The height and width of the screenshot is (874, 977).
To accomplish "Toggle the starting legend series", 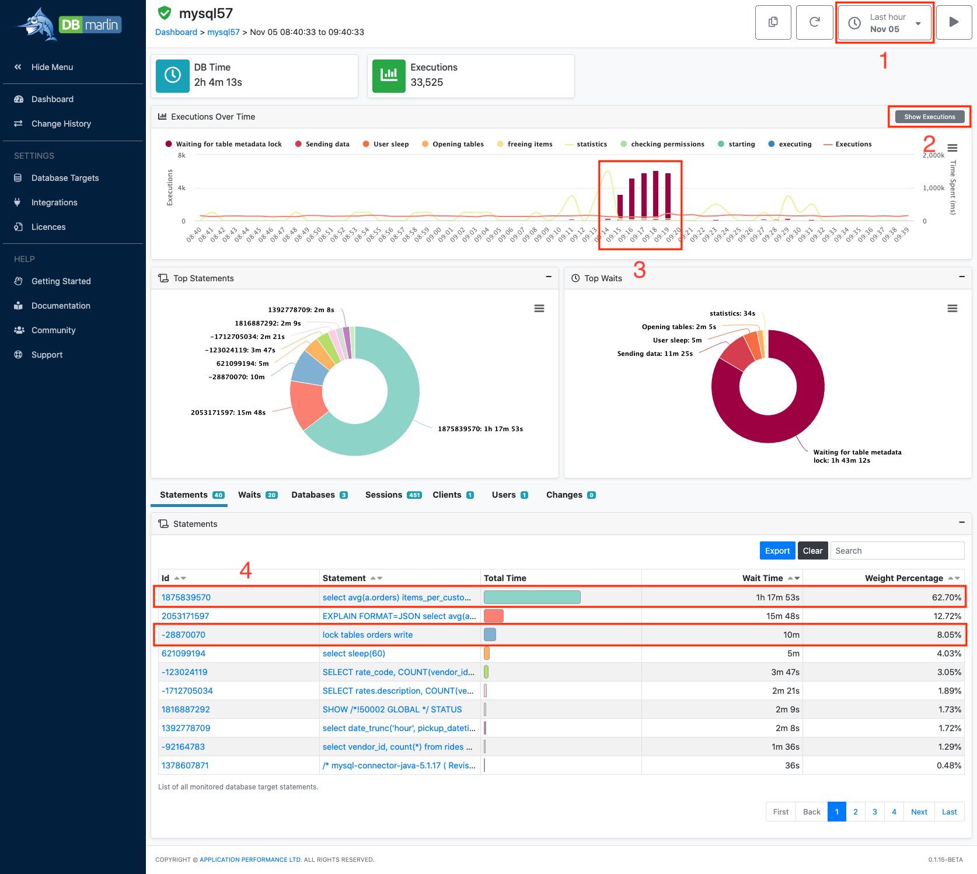I will coord(737,144).
